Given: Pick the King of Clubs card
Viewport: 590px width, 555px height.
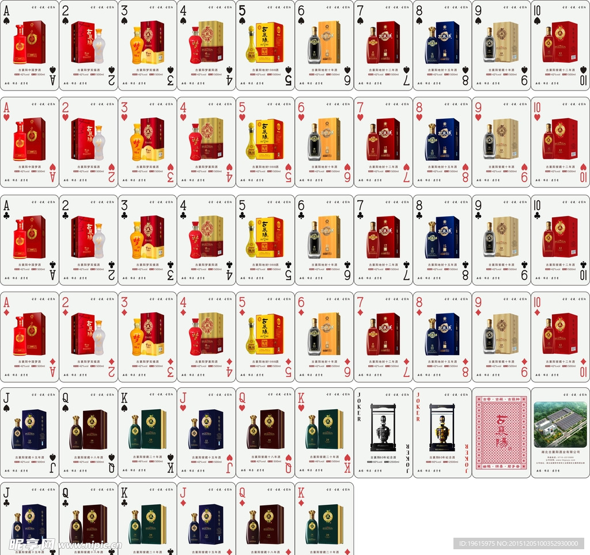Looking at the screenshot, I should tap(147, 519).
